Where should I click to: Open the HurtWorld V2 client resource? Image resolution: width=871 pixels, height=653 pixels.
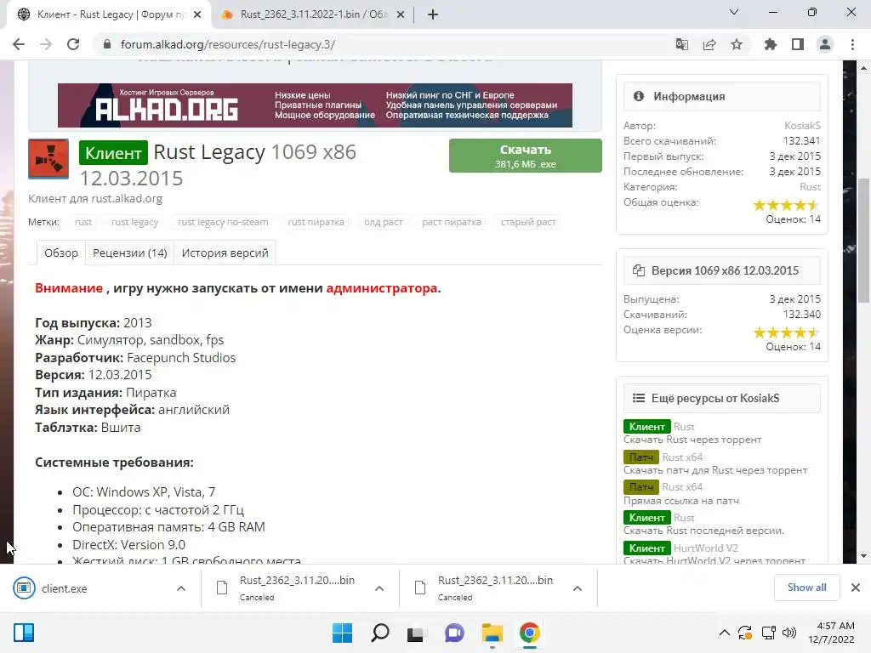point(705,548)
